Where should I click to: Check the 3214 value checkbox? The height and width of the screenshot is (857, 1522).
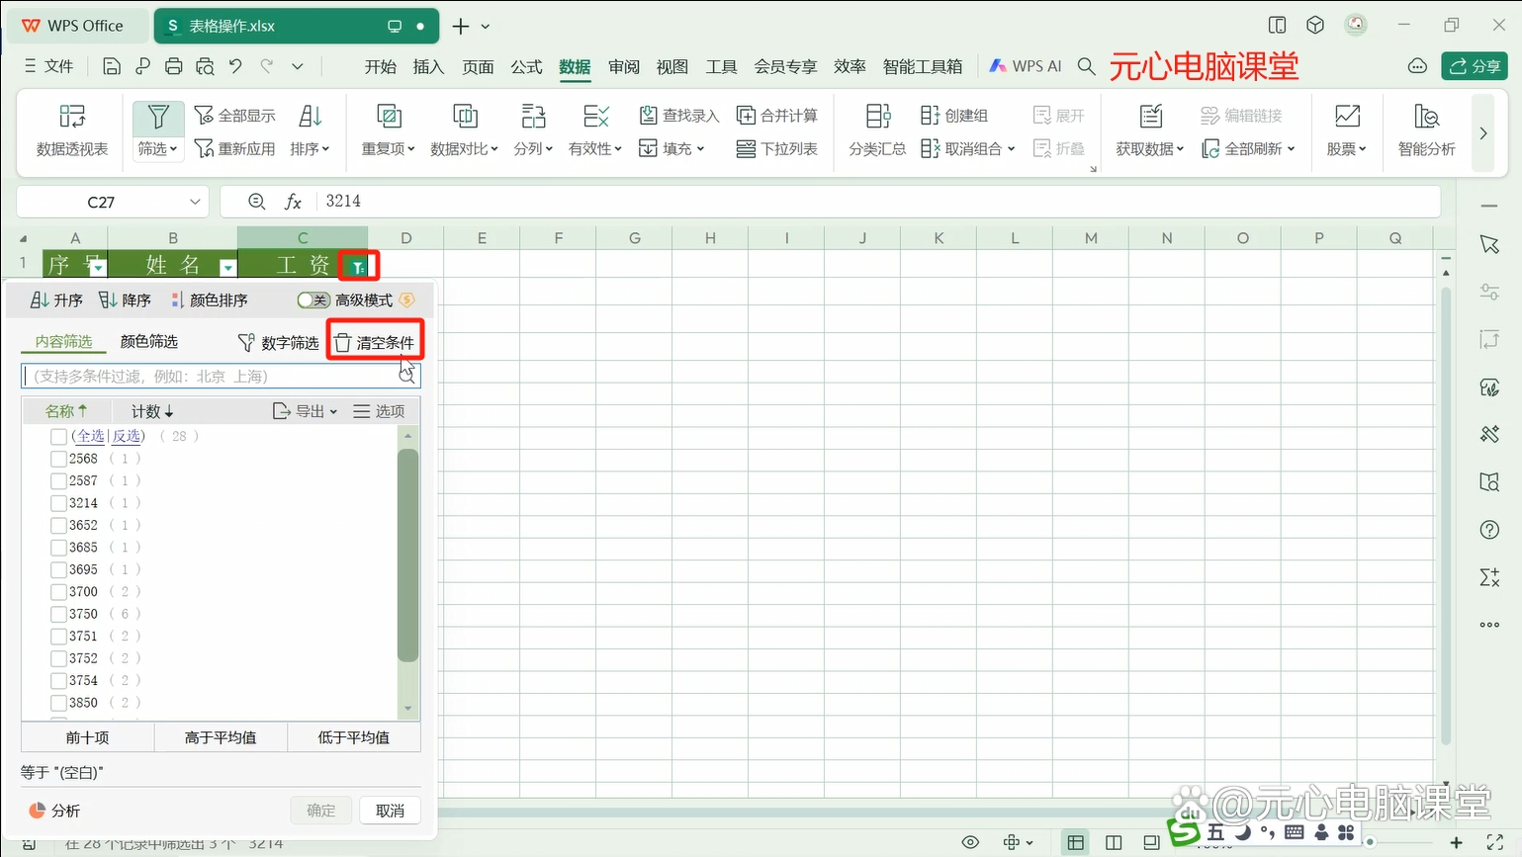coord(58,503)
